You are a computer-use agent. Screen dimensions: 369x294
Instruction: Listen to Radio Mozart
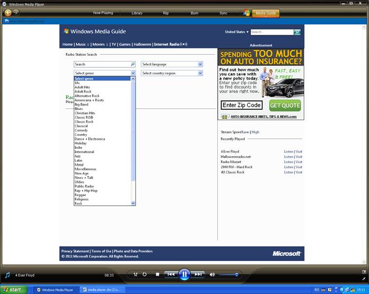coord(288,162)
